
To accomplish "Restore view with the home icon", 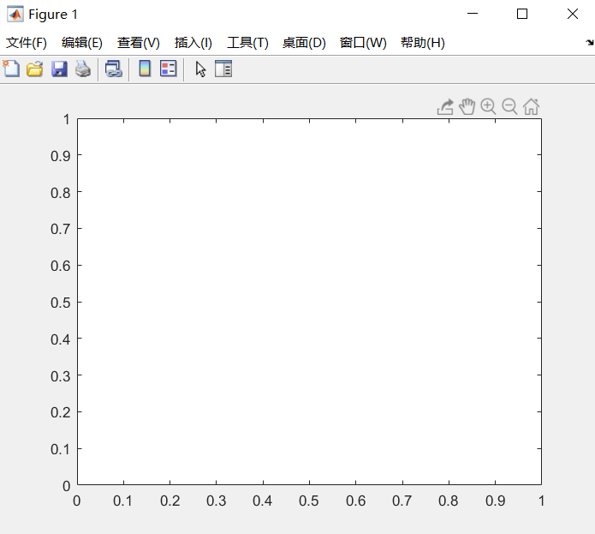I will pyautogui.click(x=532, y=106).
